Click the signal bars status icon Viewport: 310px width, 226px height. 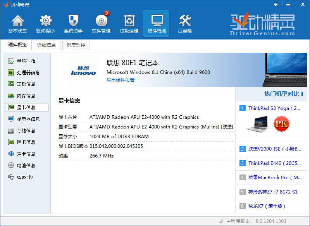221,221
